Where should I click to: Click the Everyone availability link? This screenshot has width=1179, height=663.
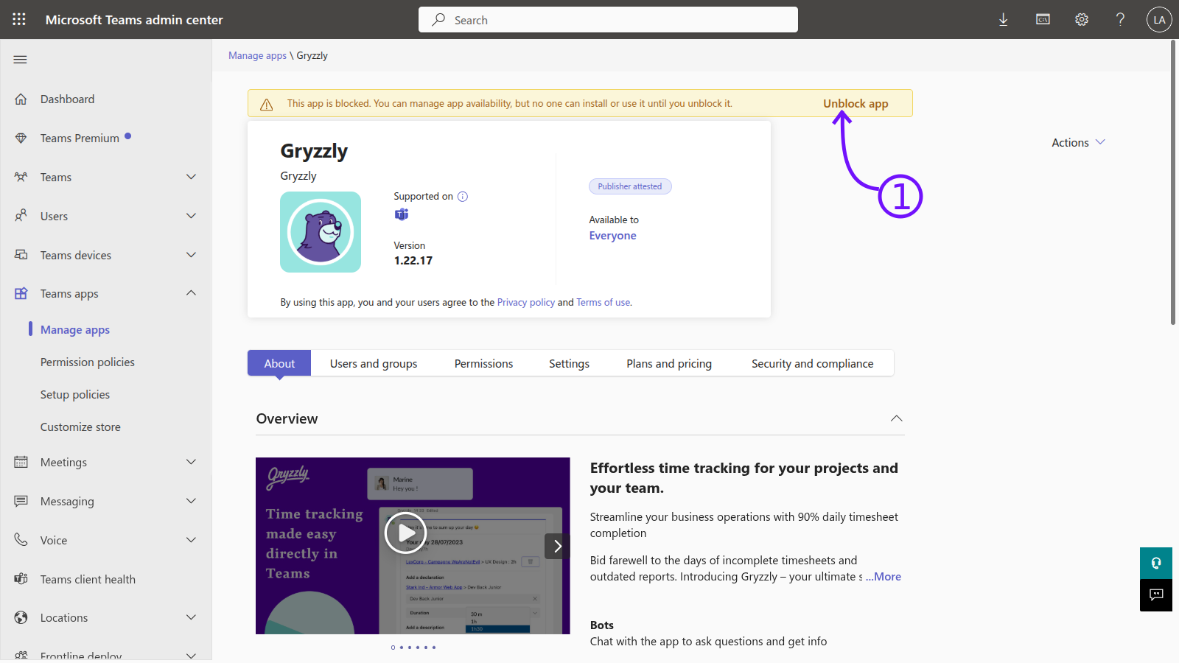(612, 236)
